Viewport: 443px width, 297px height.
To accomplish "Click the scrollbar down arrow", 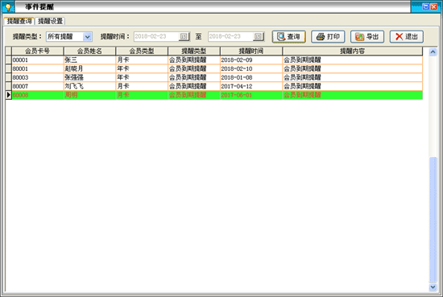I will point(433,287).
